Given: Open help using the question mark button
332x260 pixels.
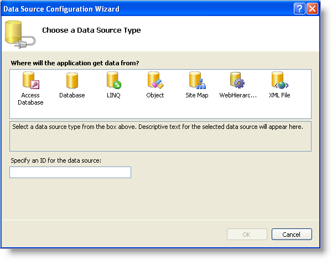Looking at the screenshot, I should pos(299,9).
